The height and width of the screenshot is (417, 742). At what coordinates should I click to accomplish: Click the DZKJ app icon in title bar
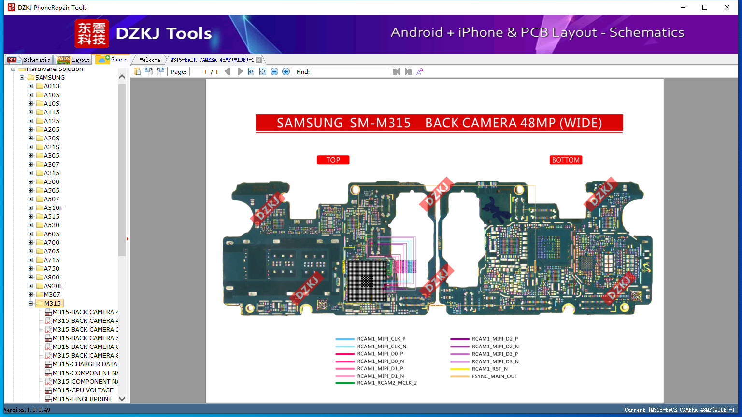[12, 7]
